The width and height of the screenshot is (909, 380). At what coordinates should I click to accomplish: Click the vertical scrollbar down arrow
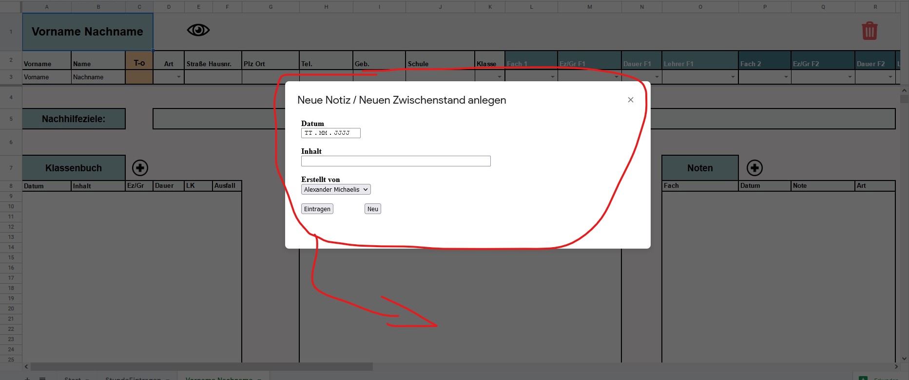click(x=905, y=359)
